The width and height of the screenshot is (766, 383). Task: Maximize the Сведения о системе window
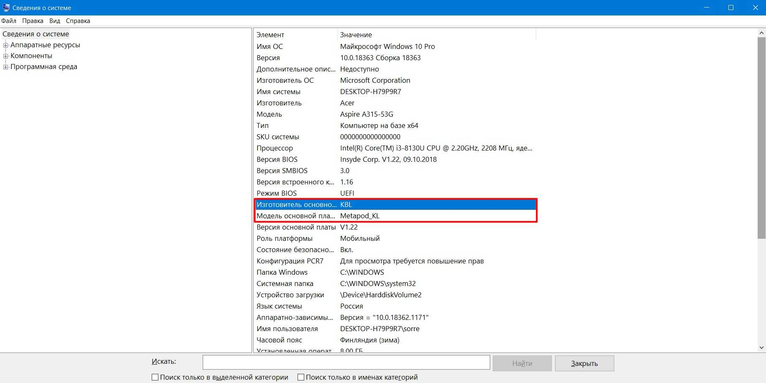731,8
